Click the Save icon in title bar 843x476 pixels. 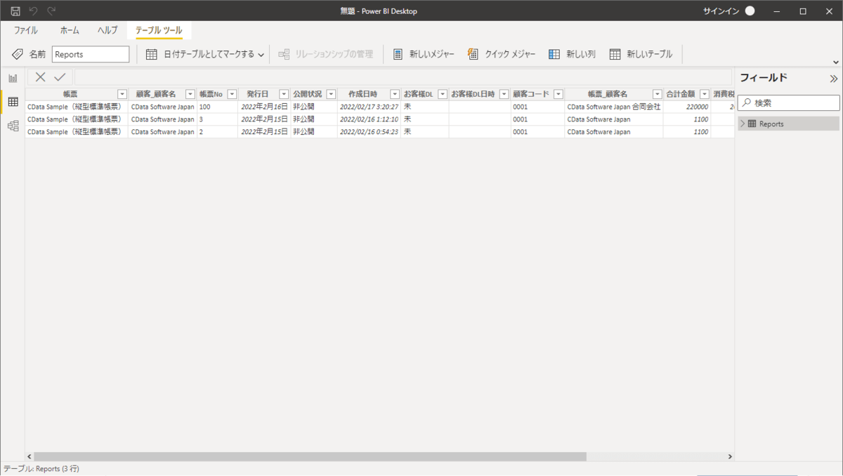pyautogui.click(x=15, y=11)
